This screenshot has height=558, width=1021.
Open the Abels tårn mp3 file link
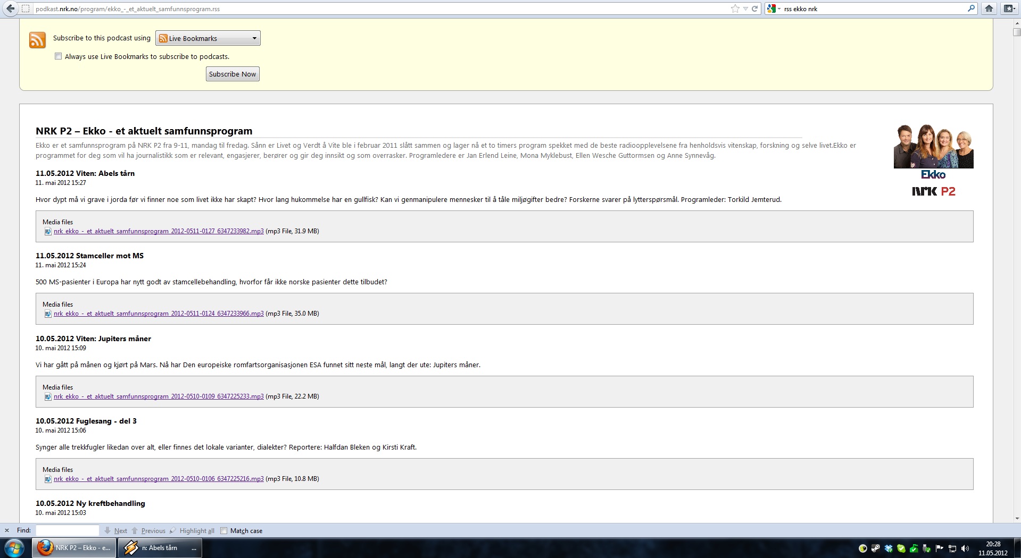(x=159, y=231)
